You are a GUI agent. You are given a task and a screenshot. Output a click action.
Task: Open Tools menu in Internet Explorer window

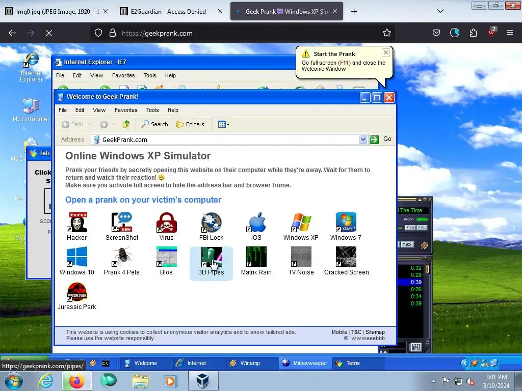(150, 75)
